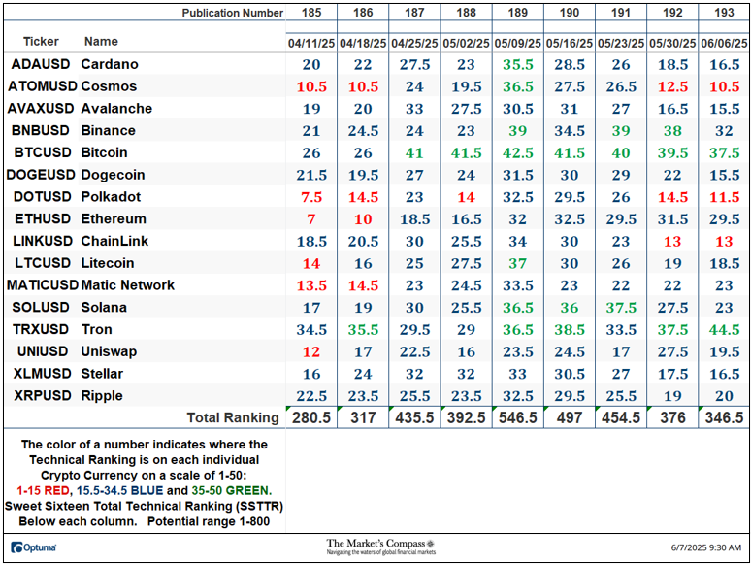751x564 pixels.
Task: Select Total Ranking value 435.5
Action: coord(414,417)
